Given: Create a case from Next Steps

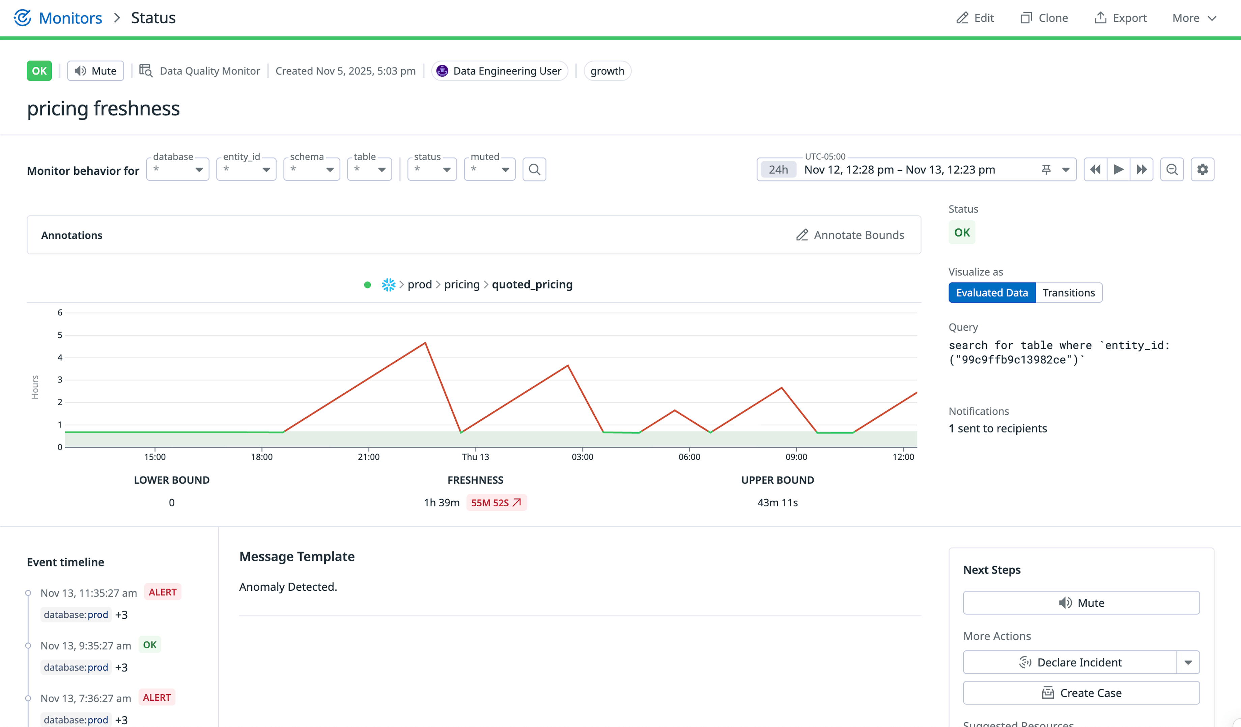Looking at the screenshot, I should 1080,693.
